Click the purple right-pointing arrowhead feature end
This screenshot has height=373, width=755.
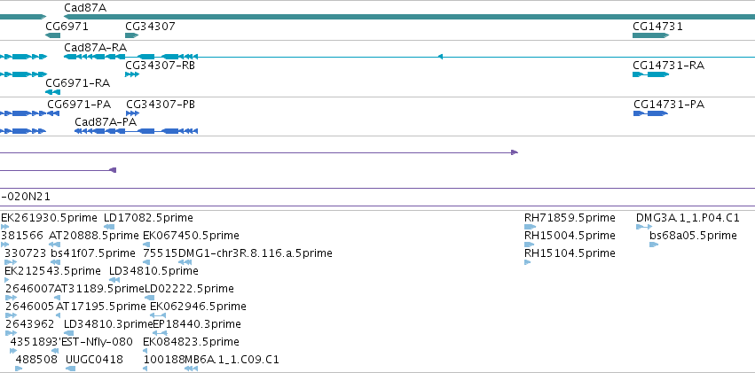pos(515,152)
